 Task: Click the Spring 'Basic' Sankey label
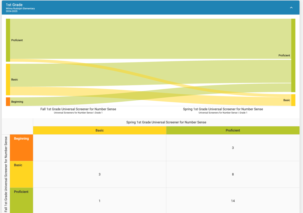tap(286, 100)
